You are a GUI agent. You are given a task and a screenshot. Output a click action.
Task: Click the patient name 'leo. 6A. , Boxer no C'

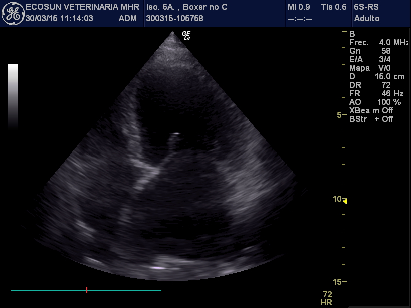186,7
